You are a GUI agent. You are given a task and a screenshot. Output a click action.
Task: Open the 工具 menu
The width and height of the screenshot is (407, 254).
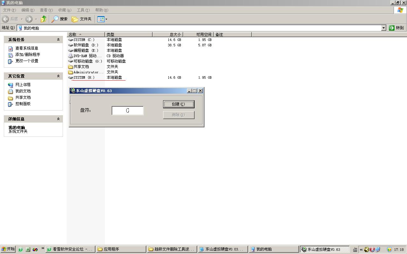pyautogui.click(x=83, y=10)
